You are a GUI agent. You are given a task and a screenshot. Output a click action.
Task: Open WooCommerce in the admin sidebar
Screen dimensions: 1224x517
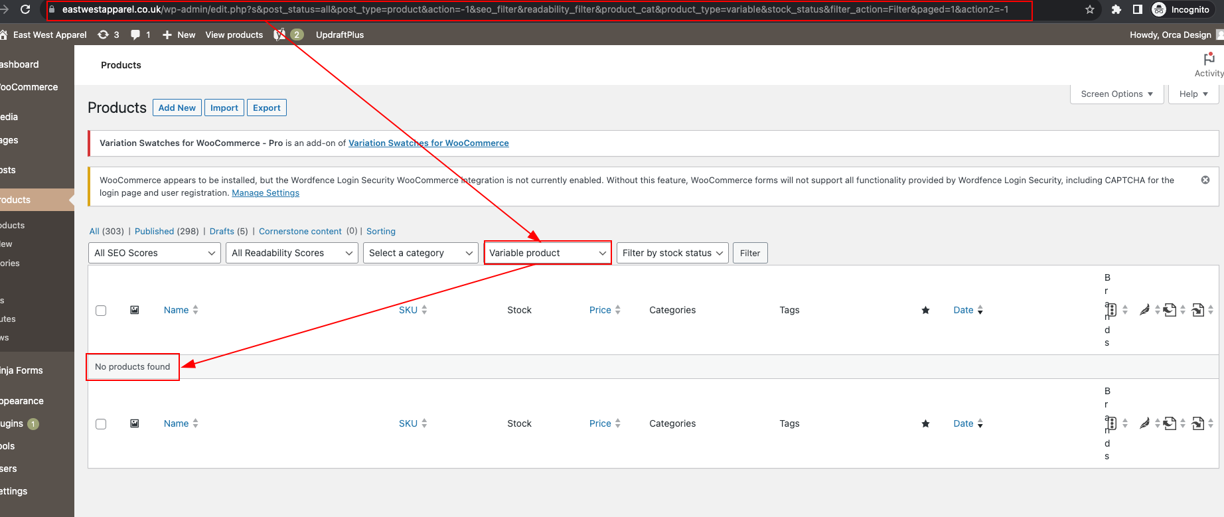point(29,87)
